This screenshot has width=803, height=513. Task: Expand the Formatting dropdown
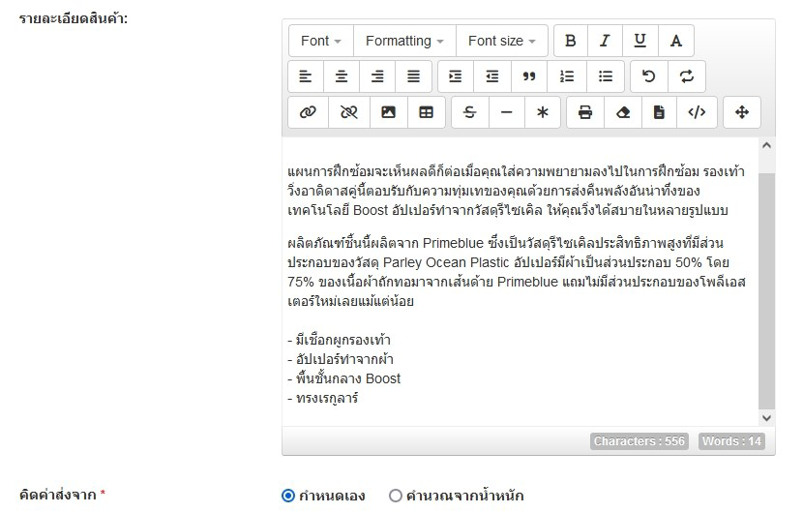pyautogui.click(x=404, y=41)
